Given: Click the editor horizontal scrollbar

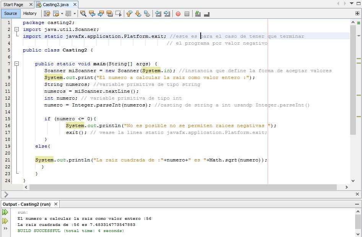Looking at the screenshot, I should [182, 187].
